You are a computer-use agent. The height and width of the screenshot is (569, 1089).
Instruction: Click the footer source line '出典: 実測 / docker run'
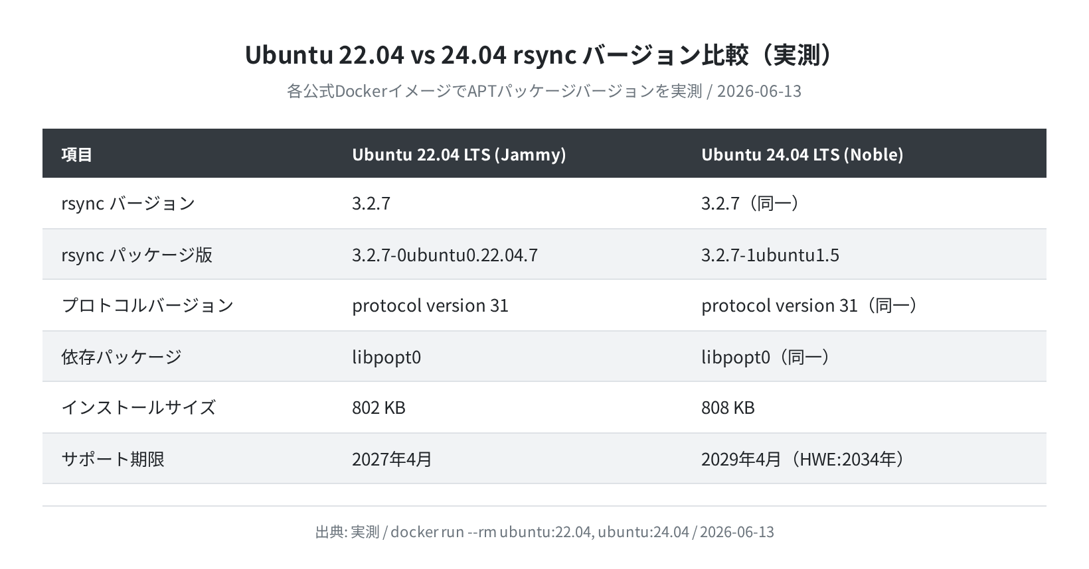coord(544,532)
